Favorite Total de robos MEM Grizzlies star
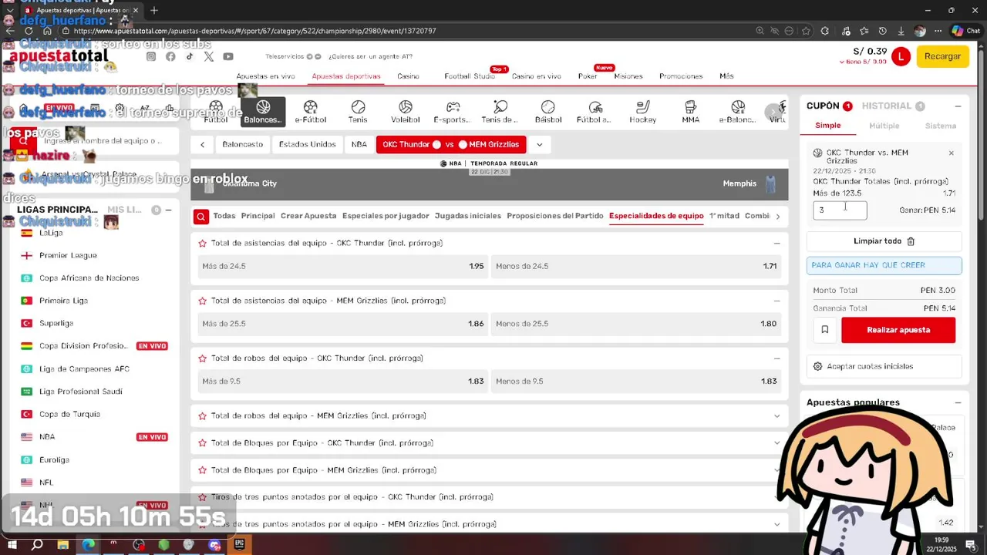 coord(203,416)
